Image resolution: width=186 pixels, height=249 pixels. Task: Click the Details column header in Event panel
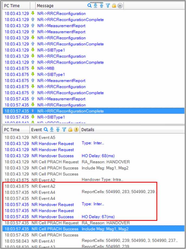pyautogui.click(x=88, y=130)
